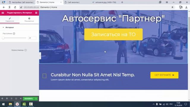Bookmark this page with the address bar icon

point(172,7)
